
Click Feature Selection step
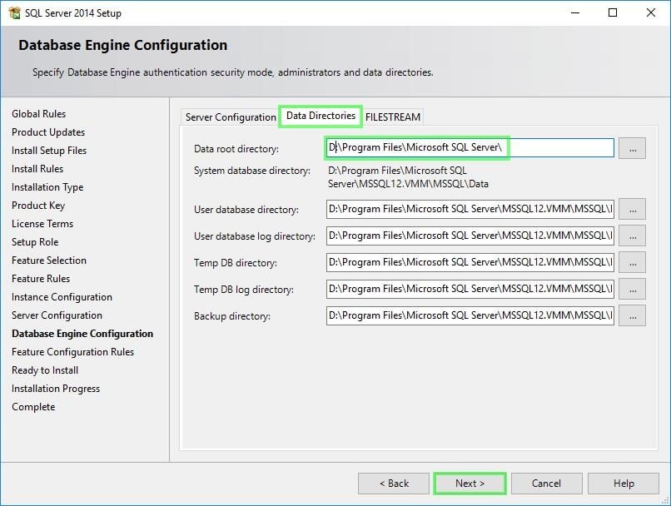[49, 260]
